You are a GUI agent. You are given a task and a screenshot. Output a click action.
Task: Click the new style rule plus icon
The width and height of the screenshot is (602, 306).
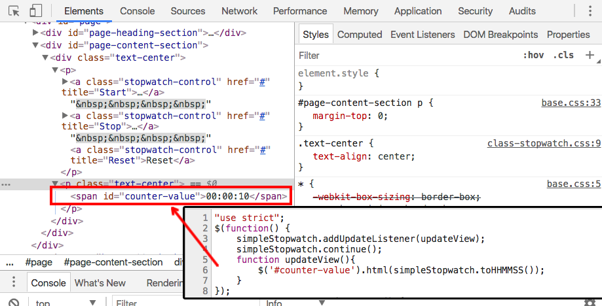(590, 55)
